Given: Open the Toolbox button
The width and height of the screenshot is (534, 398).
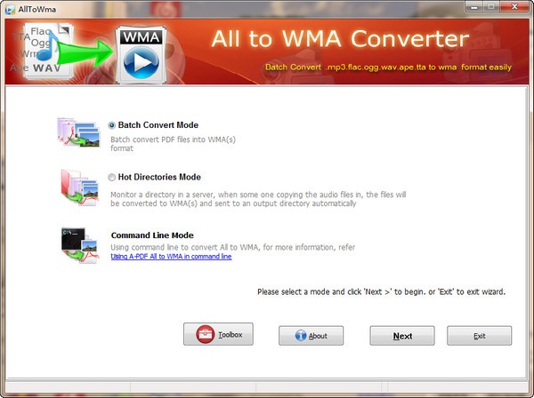Looking at the screenshot, I should tap(218, 334).
